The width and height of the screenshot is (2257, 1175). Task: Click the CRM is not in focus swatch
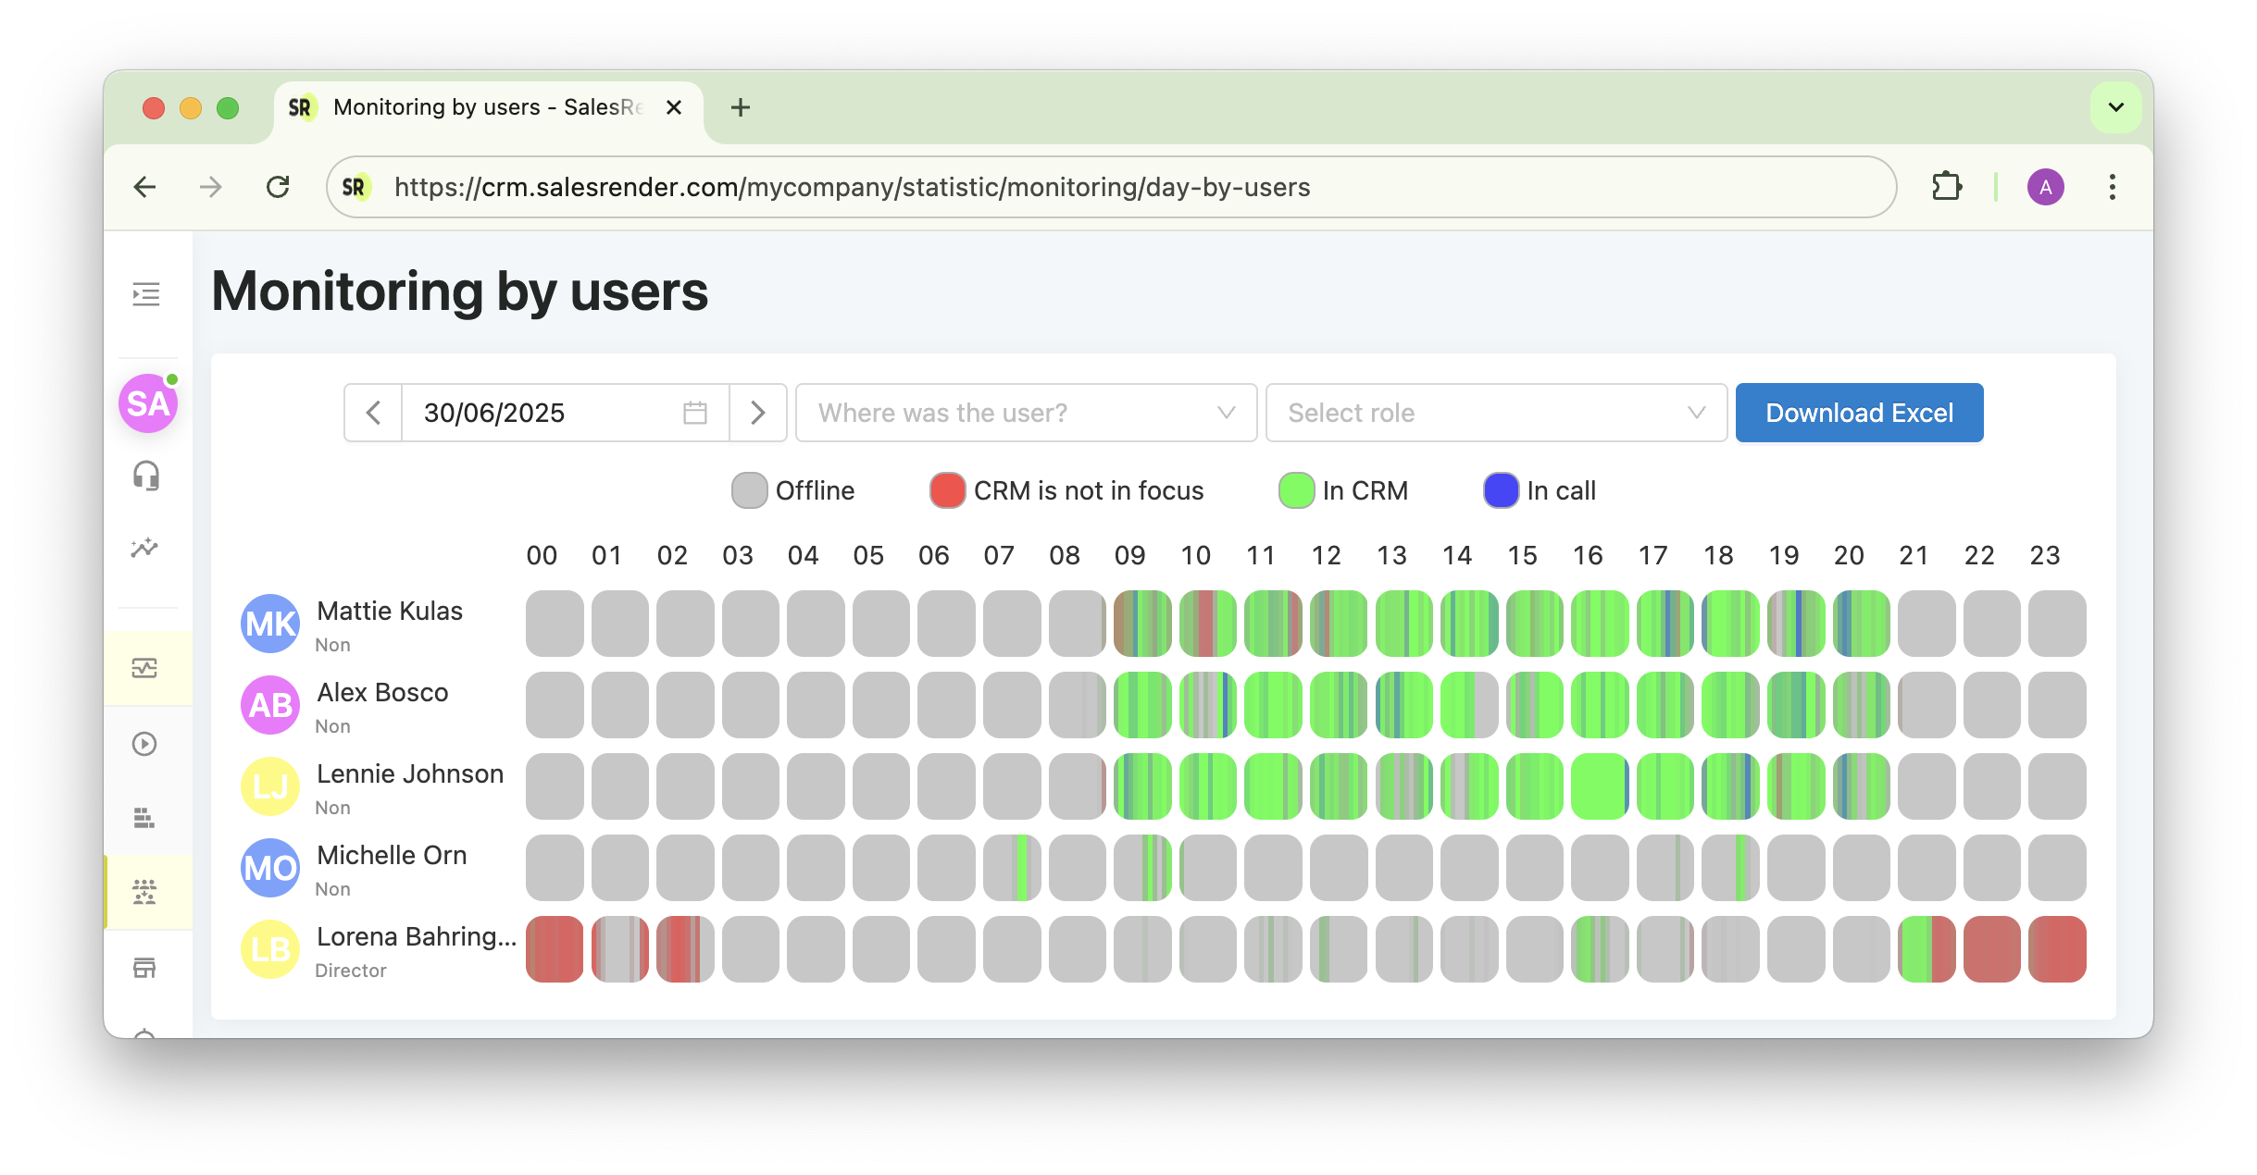pyautogui.click(x=947, y=490)
